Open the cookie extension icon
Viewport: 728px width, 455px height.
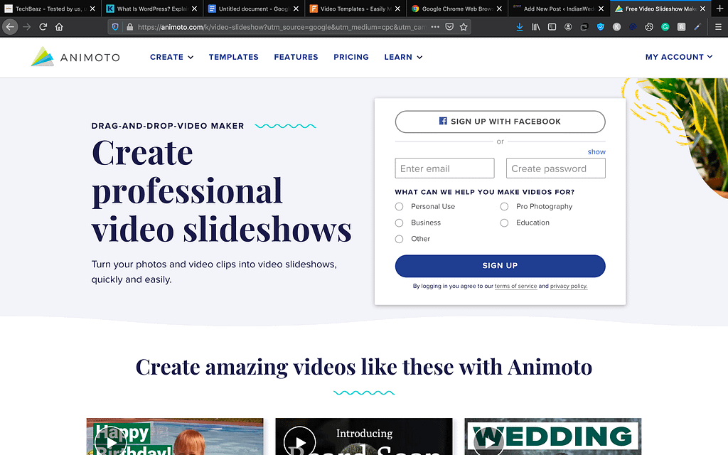(649, 27)
